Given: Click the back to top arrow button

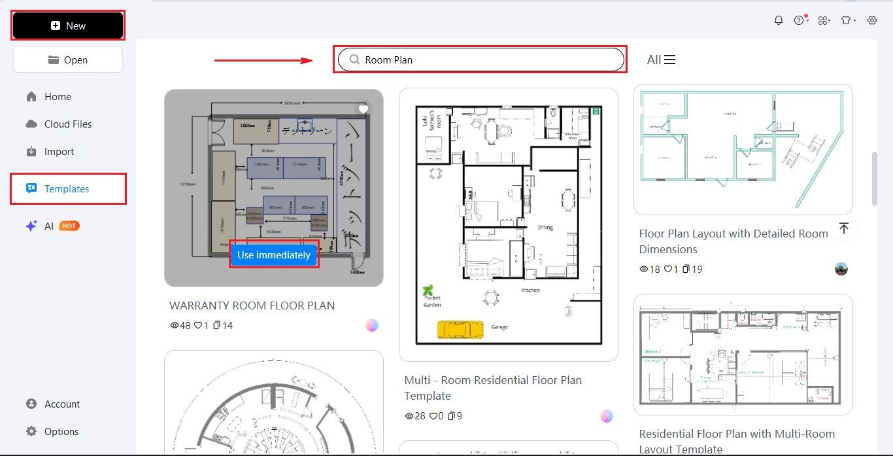Looking at the screenshot, I should click(x=844, y=228).
